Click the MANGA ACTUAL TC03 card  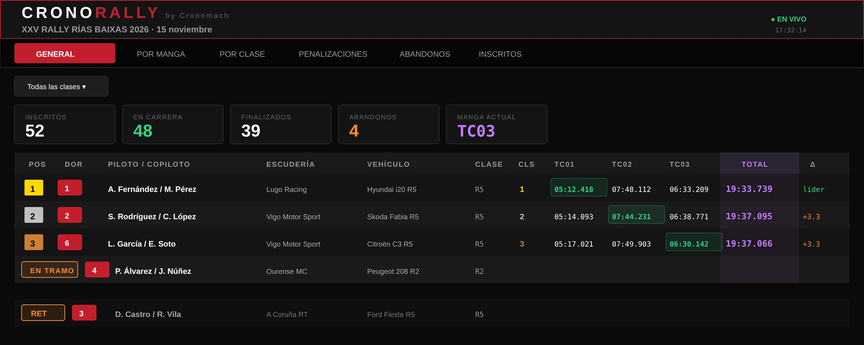click(497, 124)
